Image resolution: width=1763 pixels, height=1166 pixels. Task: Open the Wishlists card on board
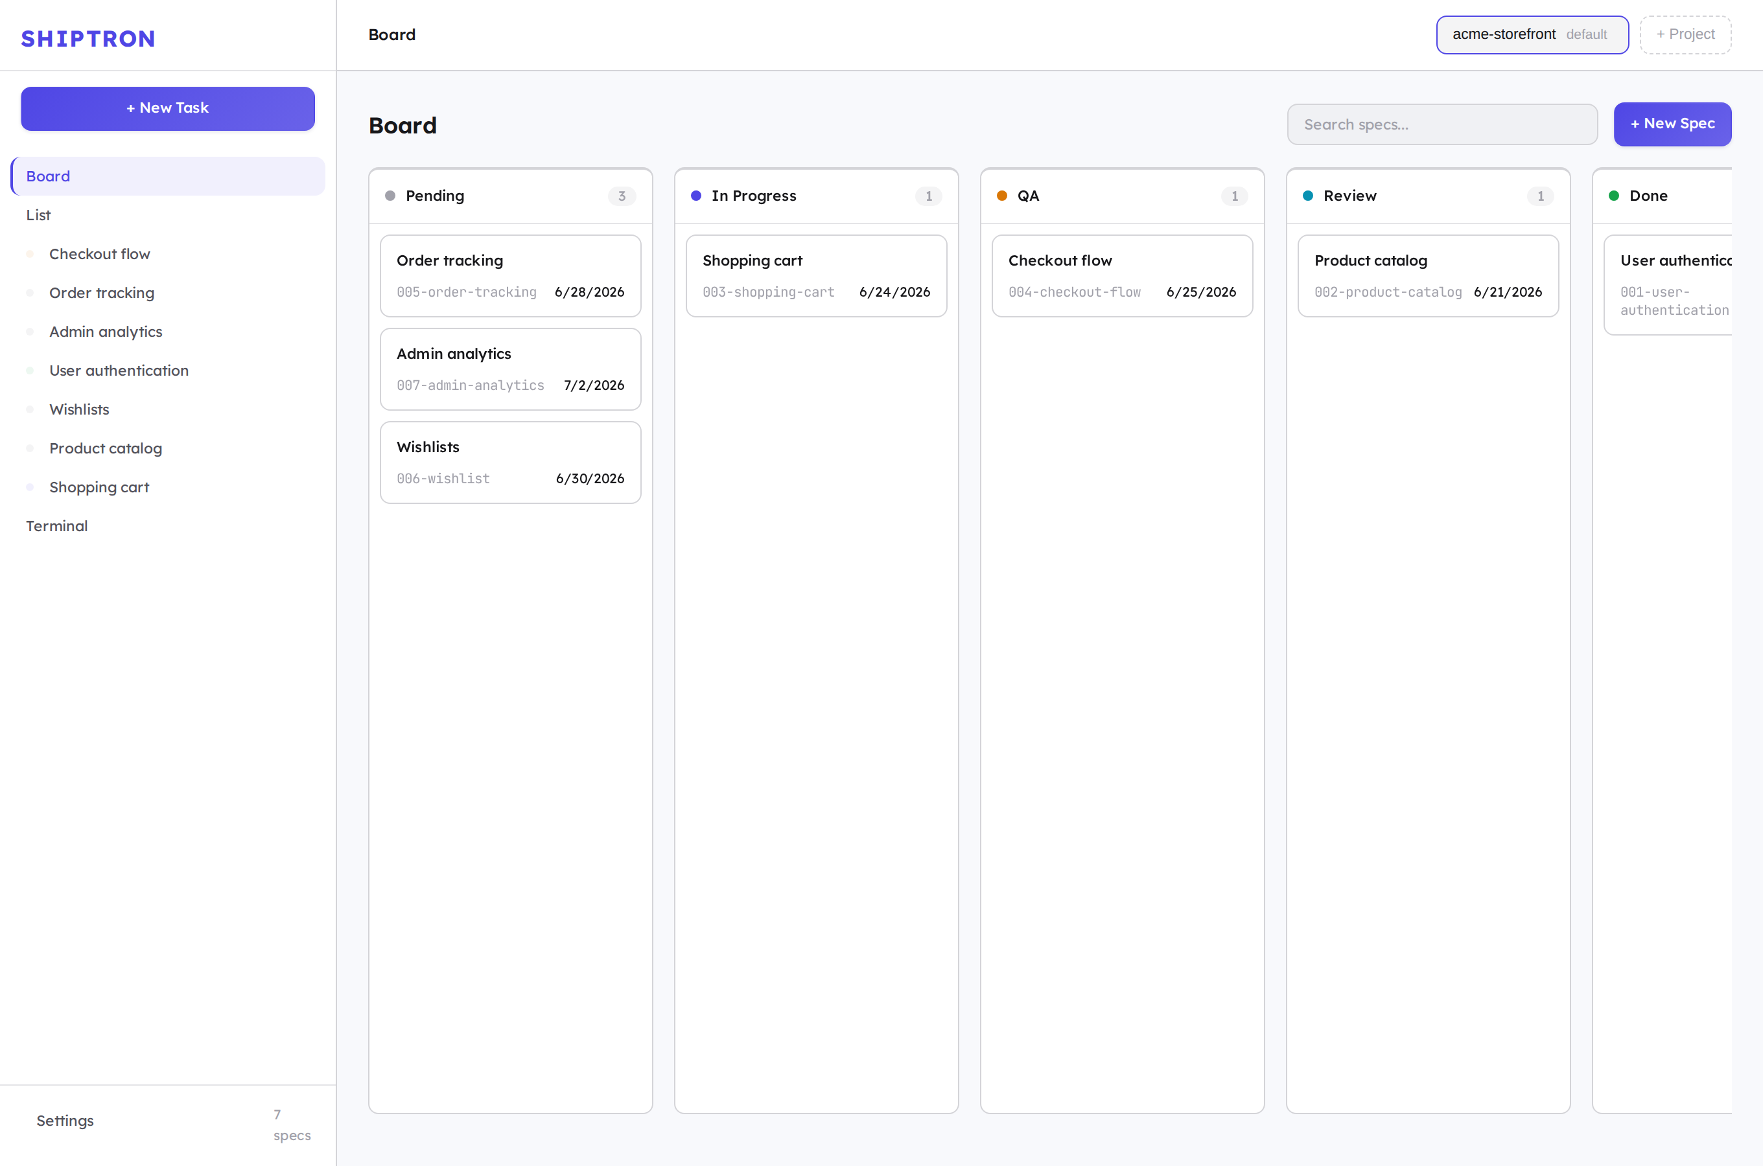pyautogui.click(x=510, y=463)
